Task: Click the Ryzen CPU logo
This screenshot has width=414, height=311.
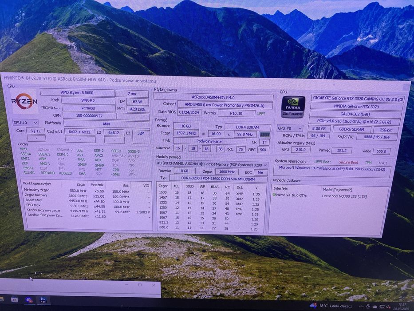Action: point(24,101)
